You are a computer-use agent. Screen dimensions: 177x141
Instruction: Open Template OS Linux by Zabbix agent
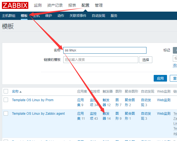38,114
